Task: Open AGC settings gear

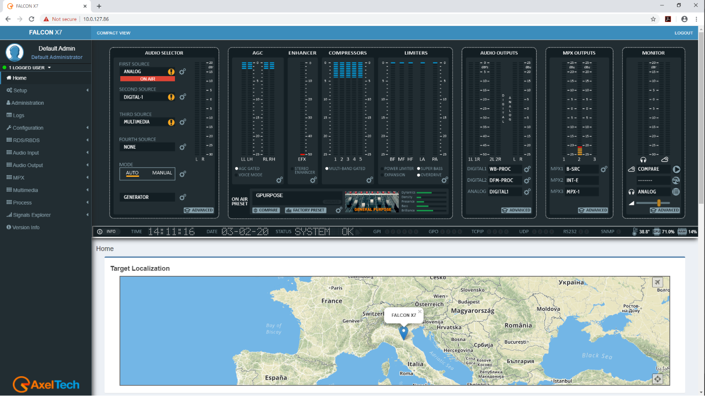Action: pyautogui.click(x=279, y=180)
